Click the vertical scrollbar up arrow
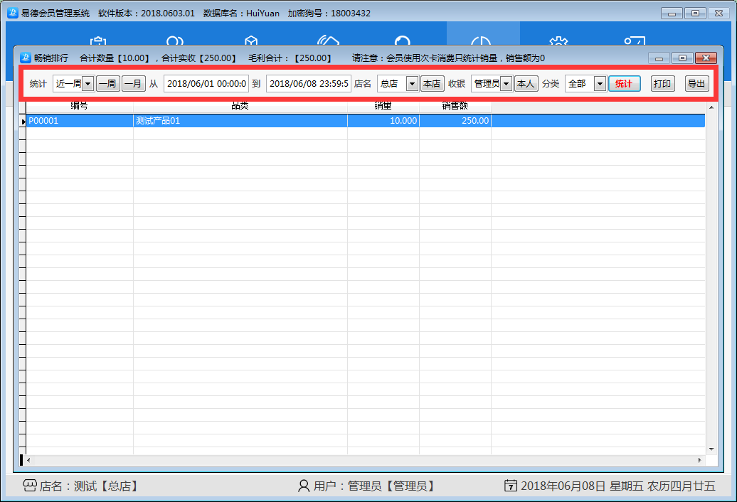737x502 pixels. (711, 107)
